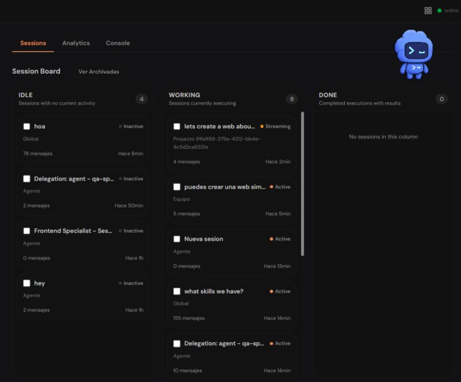
Task: Switch to the Analytics tab
Action: 76,43
